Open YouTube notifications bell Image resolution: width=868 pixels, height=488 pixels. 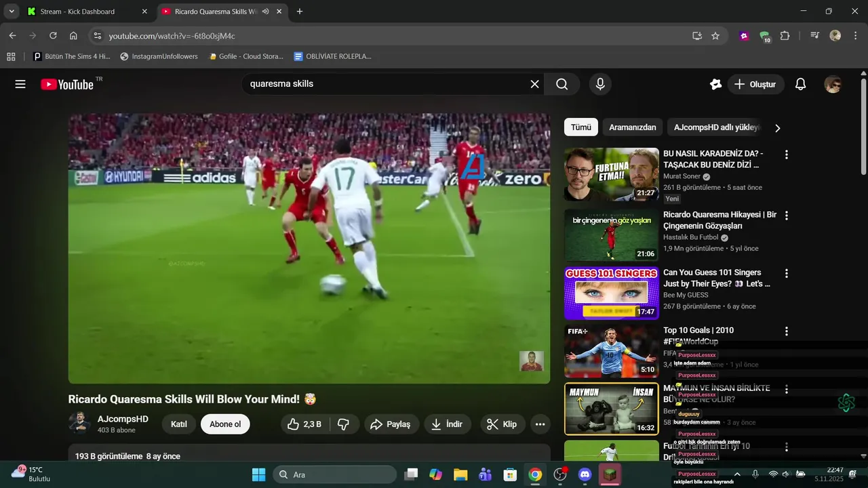pos(800,84)
